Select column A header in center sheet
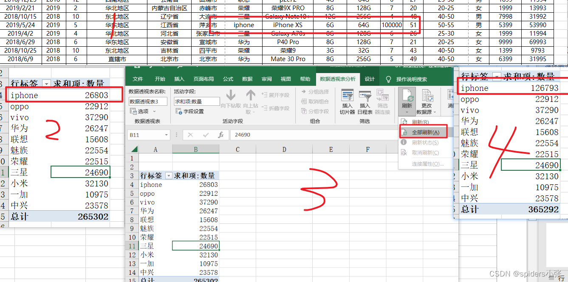This screenshot has height=282, width=568. pos(155,149)
